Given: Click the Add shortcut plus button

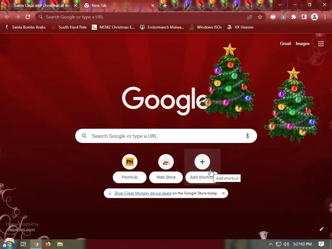Looking at the screenshot, I should click(x=202, y=162).
